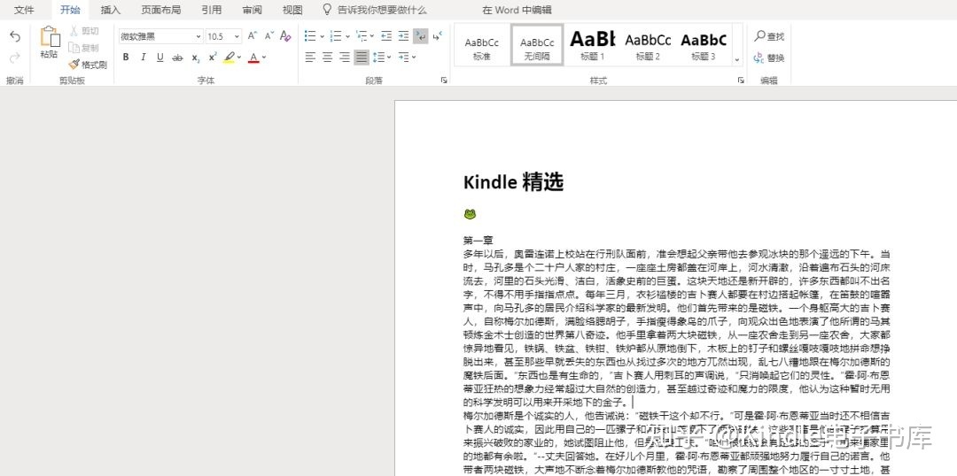Screen dimensions: 957x476
Task: Click the multilevel list icon
Action: click(361, 36)
